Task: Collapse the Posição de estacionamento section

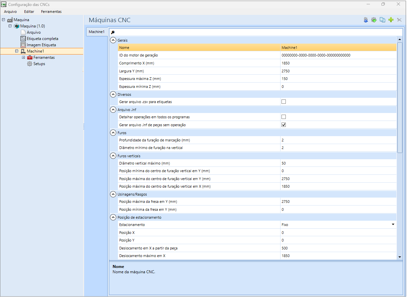Action: 113,217
